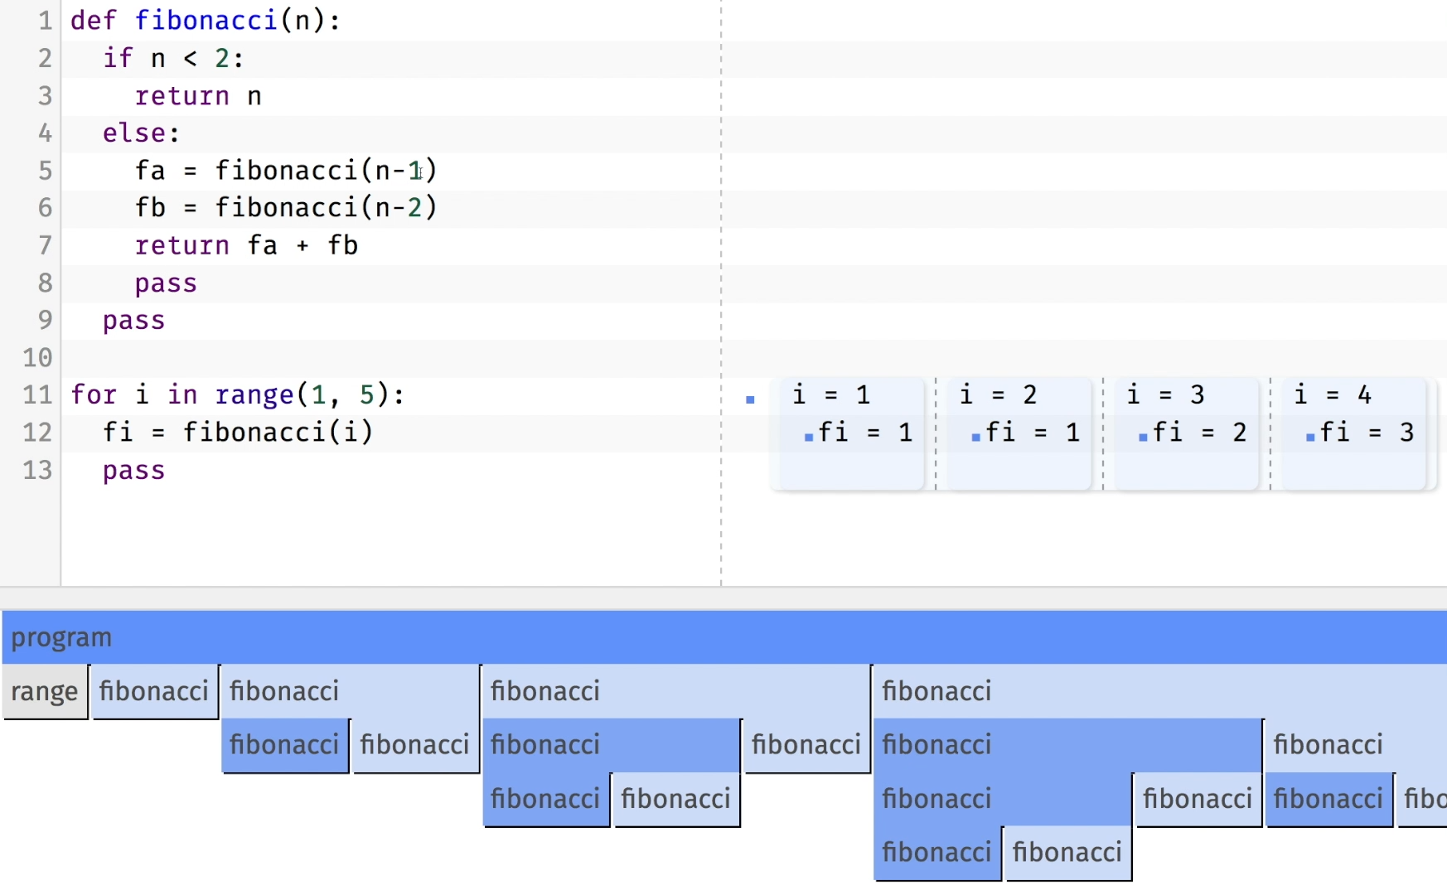Click the blue square beside fi = 2

point(1143,437)
